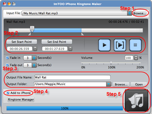152x114 pixels.
Task: Click the volume percentage field showing 100
Action: tap(129, 58)
